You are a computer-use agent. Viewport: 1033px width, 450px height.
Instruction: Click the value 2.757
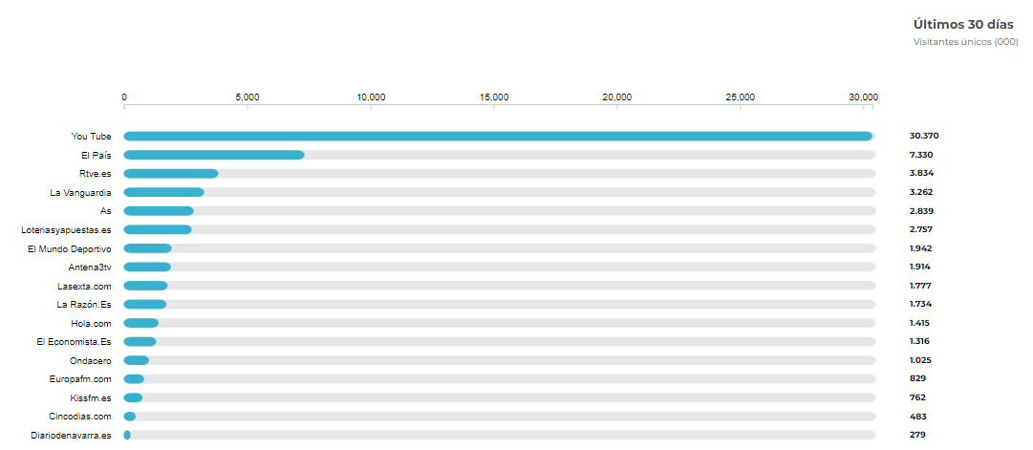[x=921, y=230]
